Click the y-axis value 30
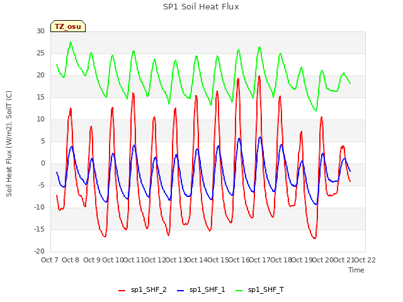This screenshot has height=302, width=403. tap(40, 31)
